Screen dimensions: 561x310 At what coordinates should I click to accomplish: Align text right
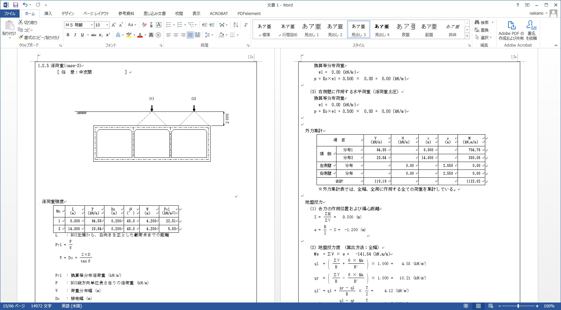pos(183,35)
